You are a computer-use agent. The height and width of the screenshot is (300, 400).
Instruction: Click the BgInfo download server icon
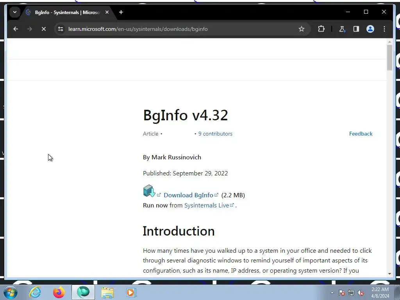(149, 191)
